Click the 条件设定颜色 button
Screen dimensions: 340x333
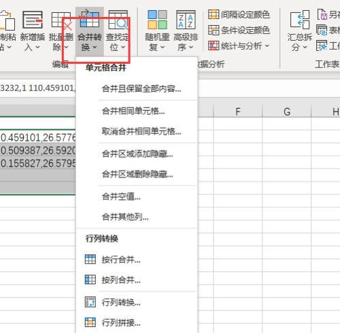(x=239, y=30)
